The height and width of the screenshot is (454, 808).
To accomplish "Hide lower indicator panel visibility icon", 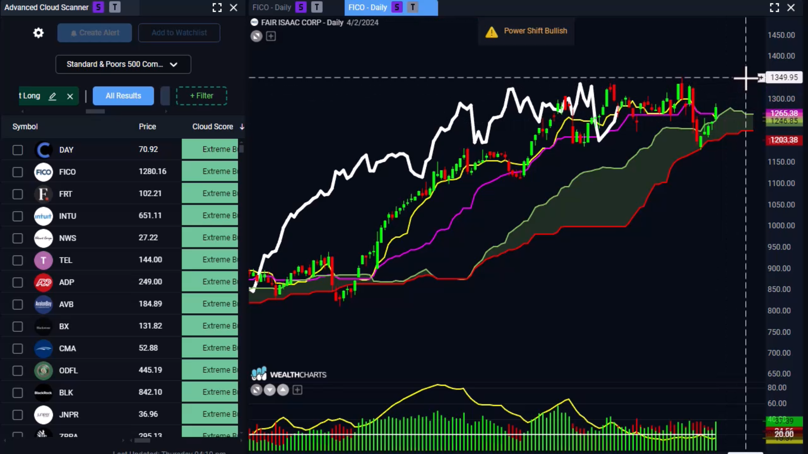I will (256, 390).
